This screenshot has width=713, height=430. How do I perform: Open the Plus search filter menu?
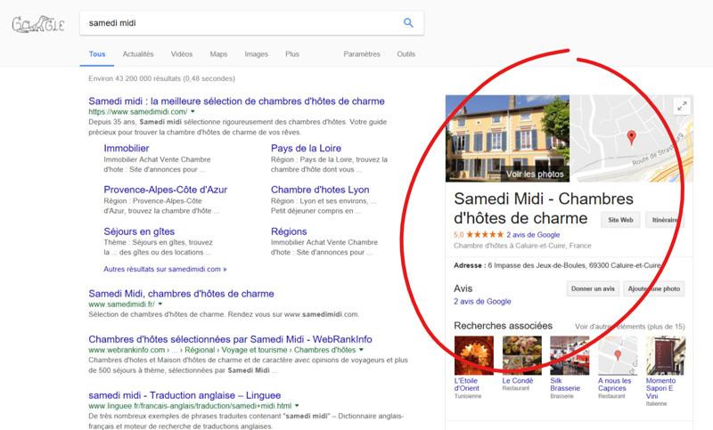point(292,54)
